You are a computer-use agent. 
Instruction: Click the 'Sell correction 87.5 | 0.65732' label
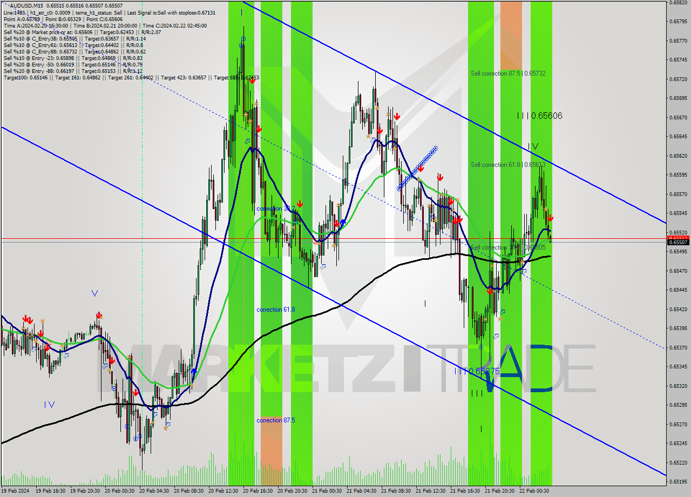[508, 73]
